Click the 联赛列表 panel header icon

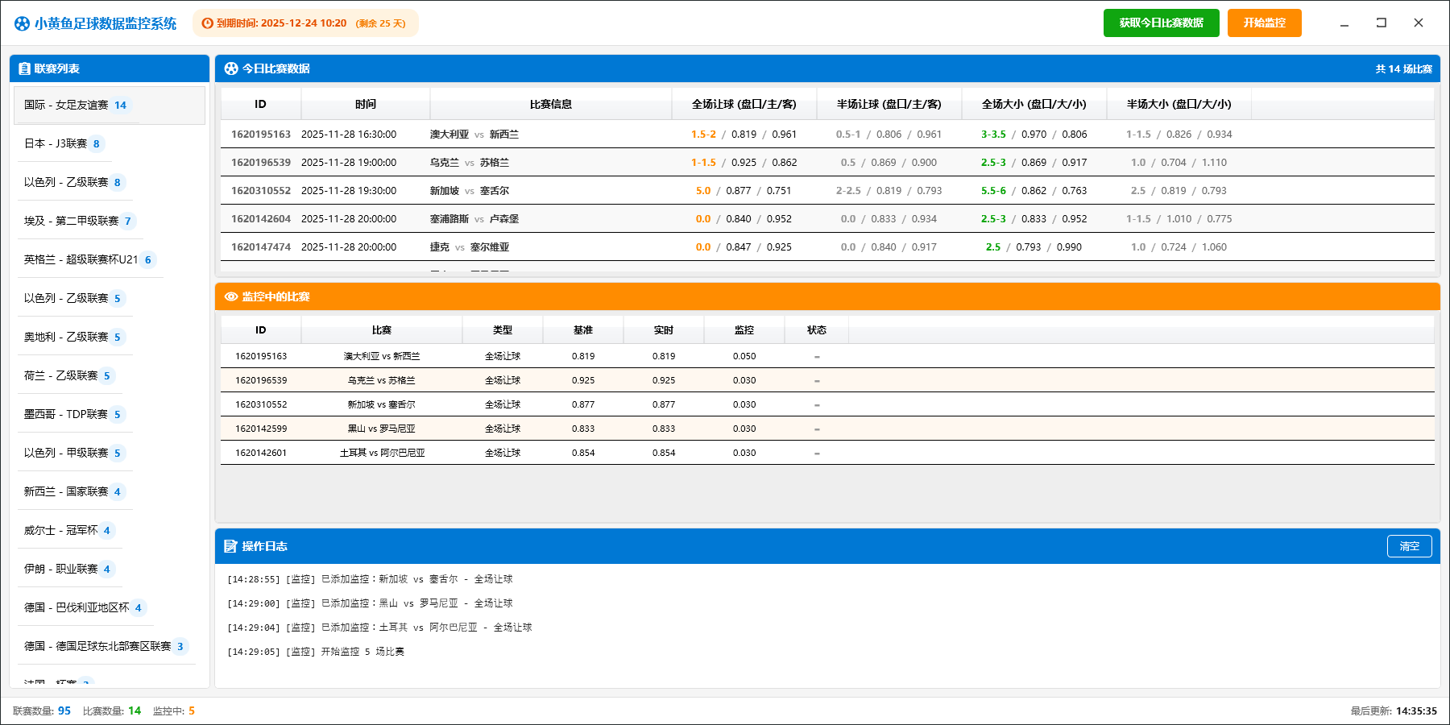point(23,68)
